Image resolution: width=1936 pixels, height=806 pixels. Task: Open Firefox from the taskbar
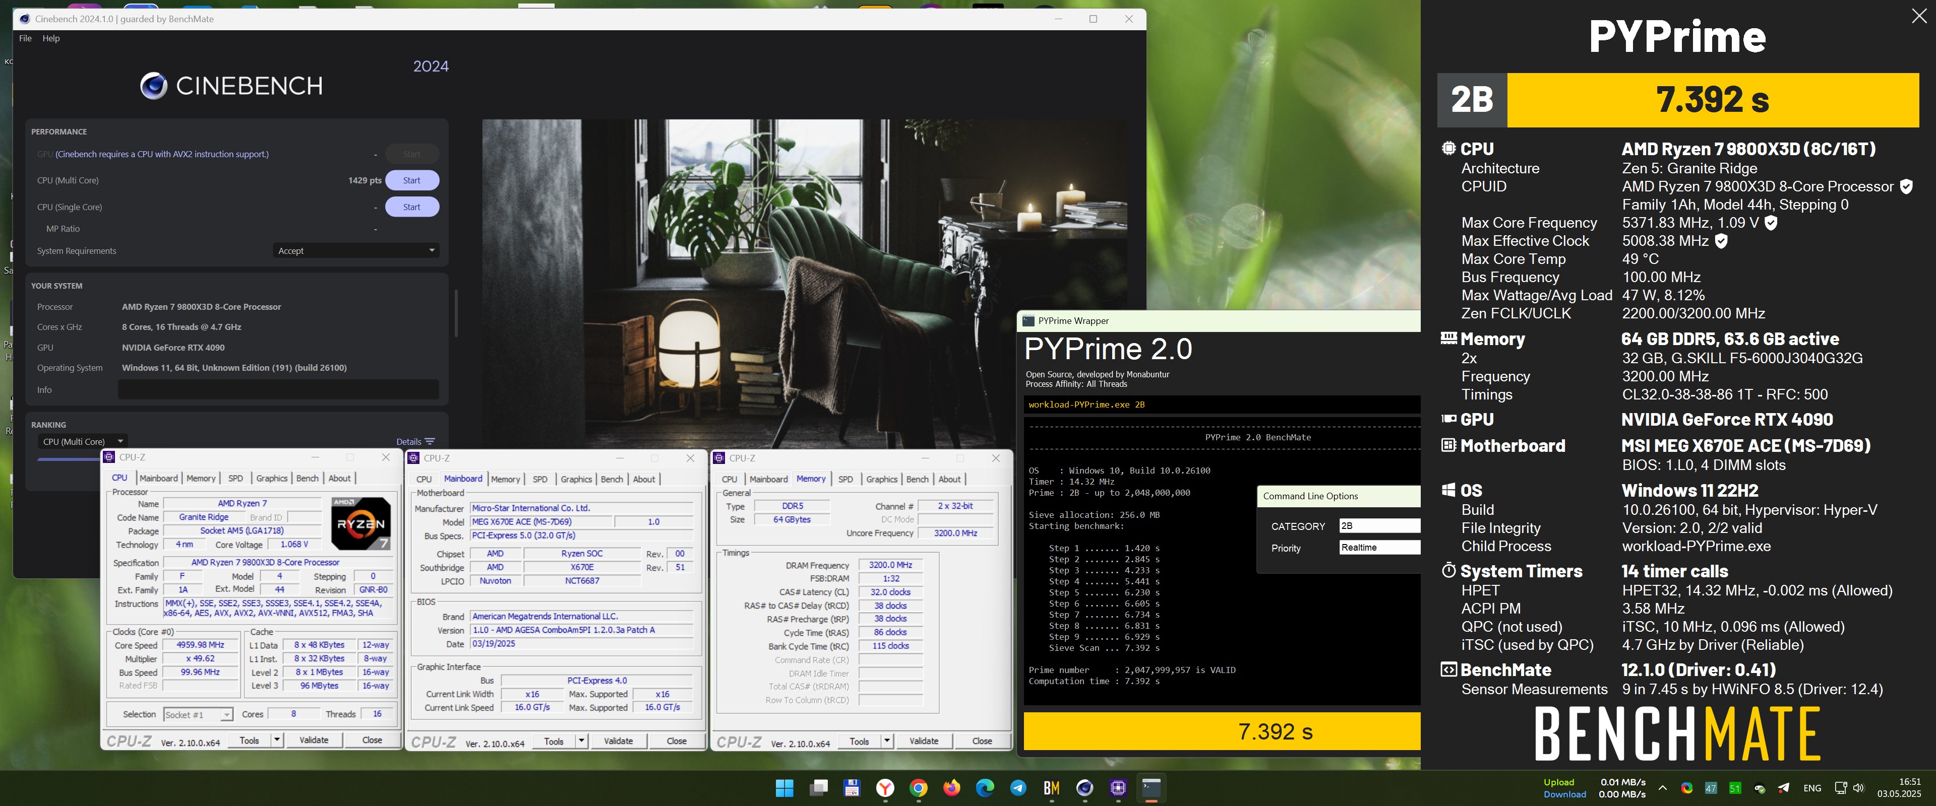(951, 788)
